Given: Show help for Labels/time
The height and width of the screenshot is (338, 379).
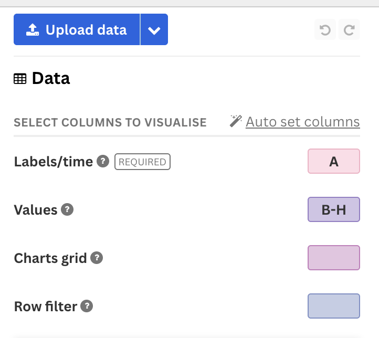Looking at the screenshot, I should pyautogui.click(x=103, y=162).
